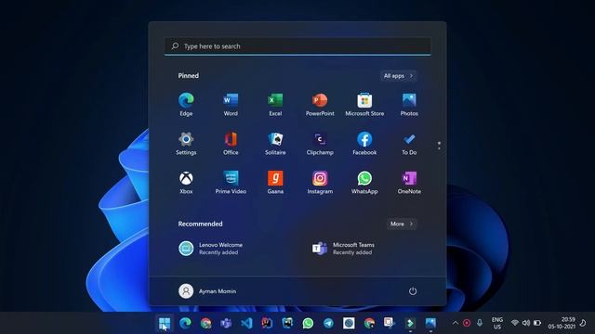Launch PowerPoint from Pinned apps
The image size is (595, 334).
[x=320, y=104]
